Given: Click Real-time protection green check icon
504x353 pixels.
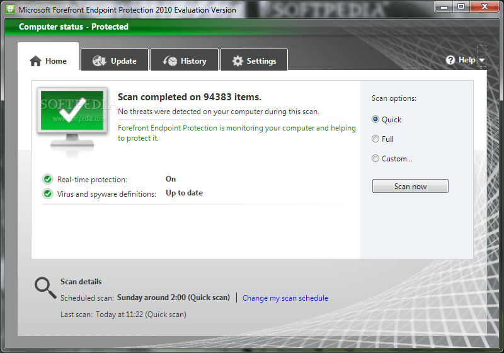Looking at the screenshot, I should click(48, 179).
